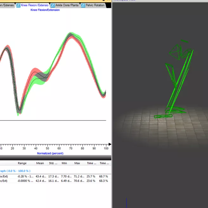Select the cell reading -0.28 % - 1...
208x208 pixels.
pyautogui.click(x=25, y=176)
